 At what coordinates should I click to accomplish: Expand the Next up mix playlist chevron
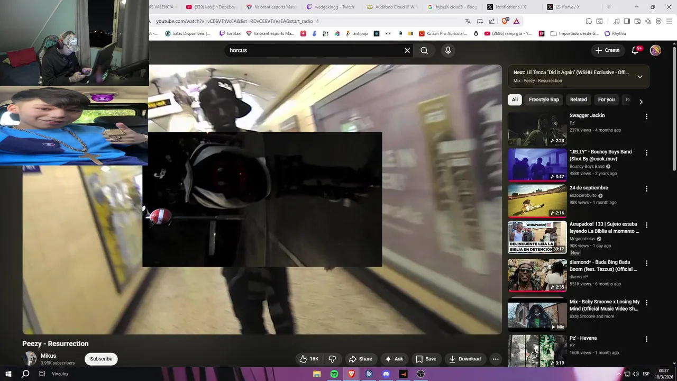tap(639, 76)
